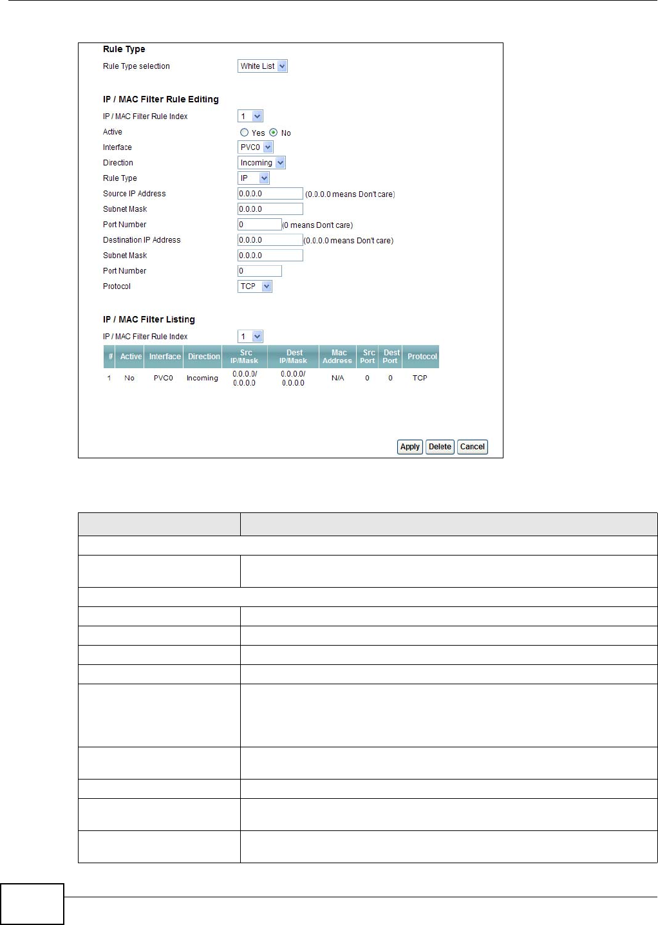The height and width of the screenshot is (925, 658).
Task: Click the Port Number field with Don't care hint
Action: pyautogui.click(x=260, y=225)
